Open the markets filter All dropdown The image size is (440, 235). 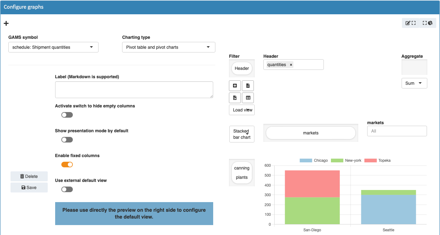coord(397,131)
